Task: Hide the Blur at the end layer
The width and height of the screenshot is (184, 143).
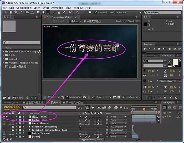Action: coord(4,123)
